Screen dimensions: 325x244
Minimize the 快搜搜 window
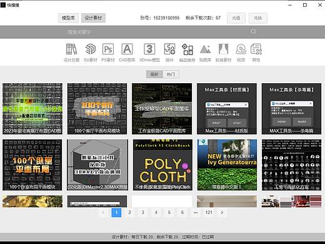coord(290,5)
